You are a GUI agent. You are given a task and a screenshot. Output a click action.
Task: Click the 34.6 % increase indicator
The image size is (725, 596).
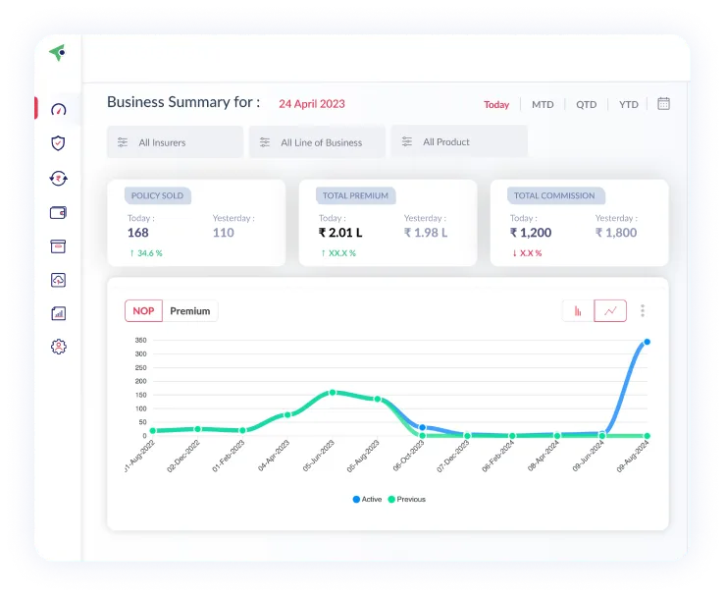[x=145, y=253]
